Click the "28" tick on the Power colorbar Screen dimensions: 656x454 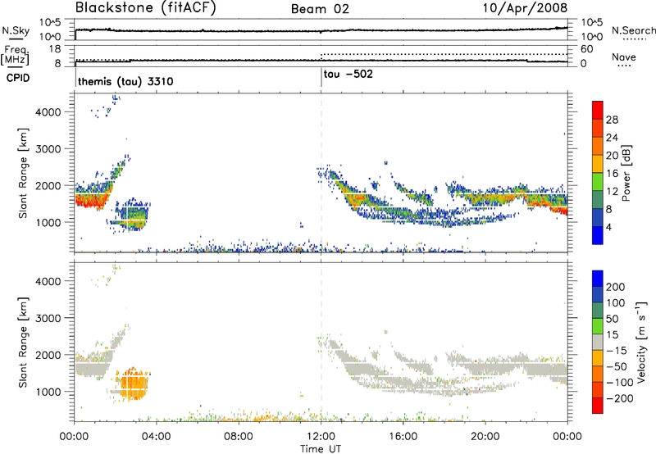tap(612, 120)
